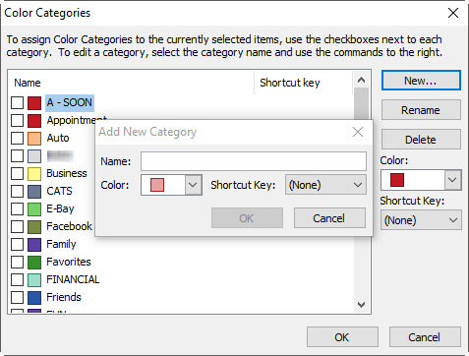Click the teal swatch for FINANCIAL
469x356 pixels.
tap(34, 279)
